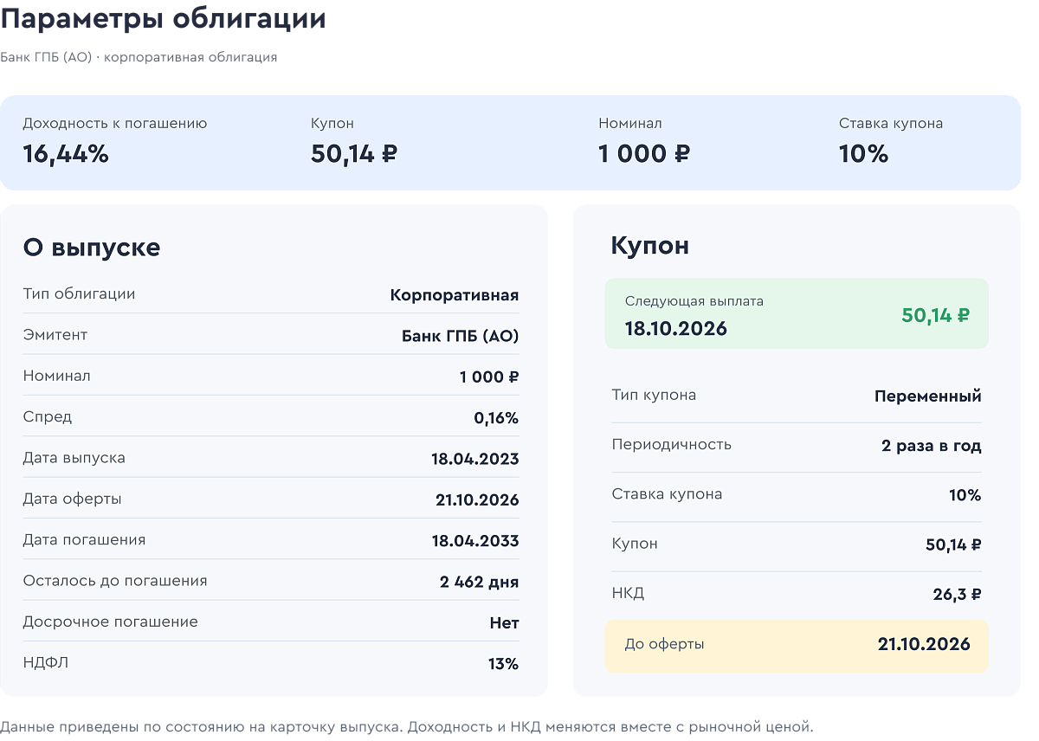This screenshot has height=741, width=1039.
Task: Click the Тип купона Переменный value
Action: pyautogui.click(x=928, y=396)
